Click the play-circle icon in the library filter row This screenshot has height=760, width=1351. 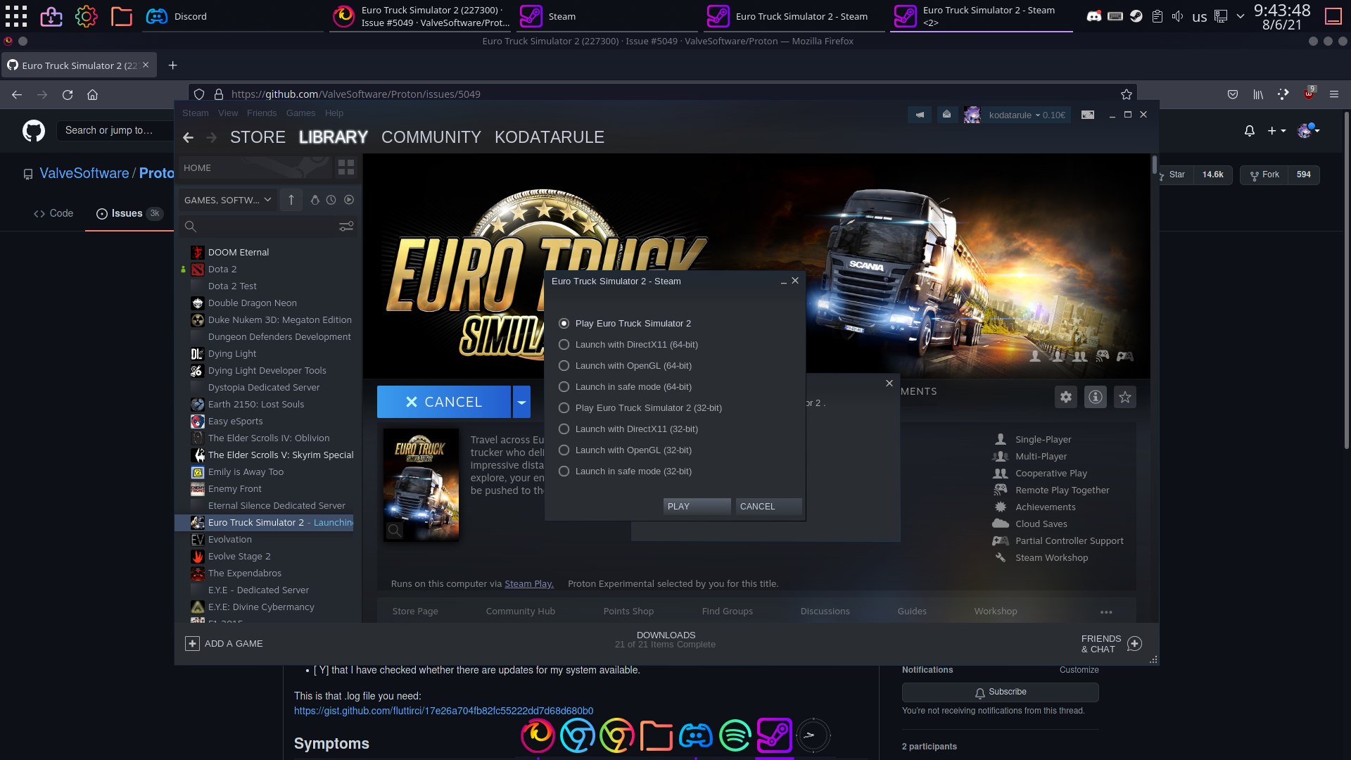[349, 200]
